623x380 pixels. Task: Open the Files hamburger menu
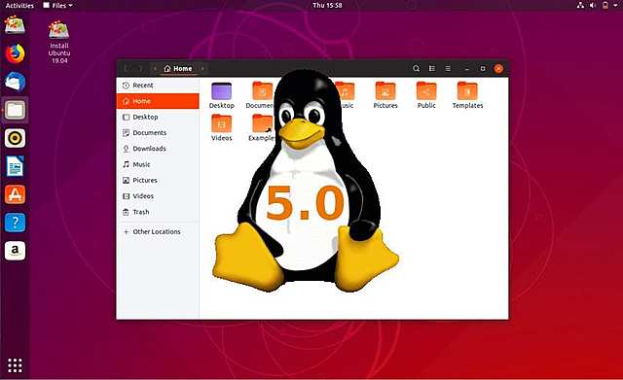tap(448, 69)
